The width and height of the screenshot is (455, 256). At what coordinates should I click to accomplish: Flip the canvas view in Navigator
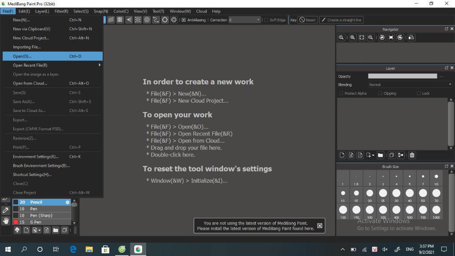(411, 37)
